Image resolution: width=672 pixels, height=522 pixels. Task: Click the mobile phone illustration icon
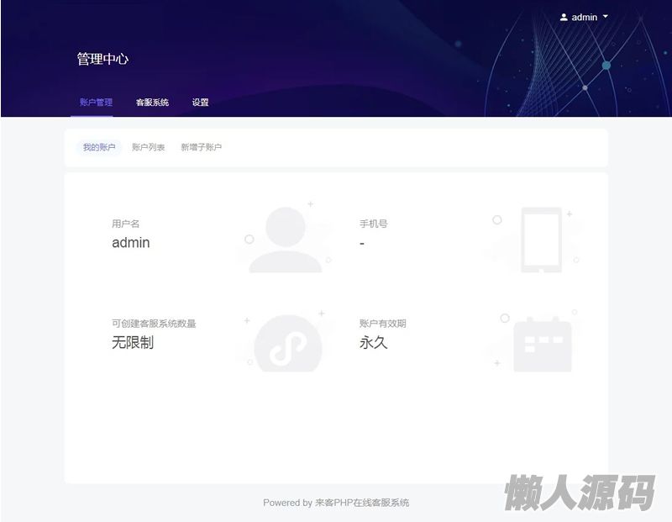click(541, 240)
